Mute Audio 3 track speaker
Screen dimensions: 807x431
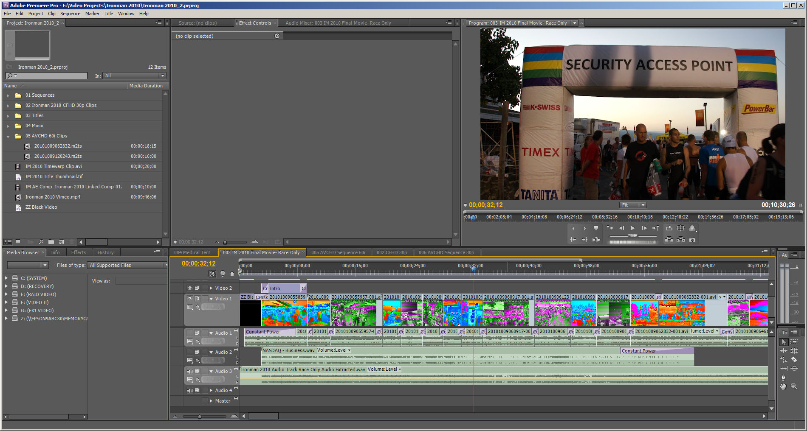click(x=190, y=371)
